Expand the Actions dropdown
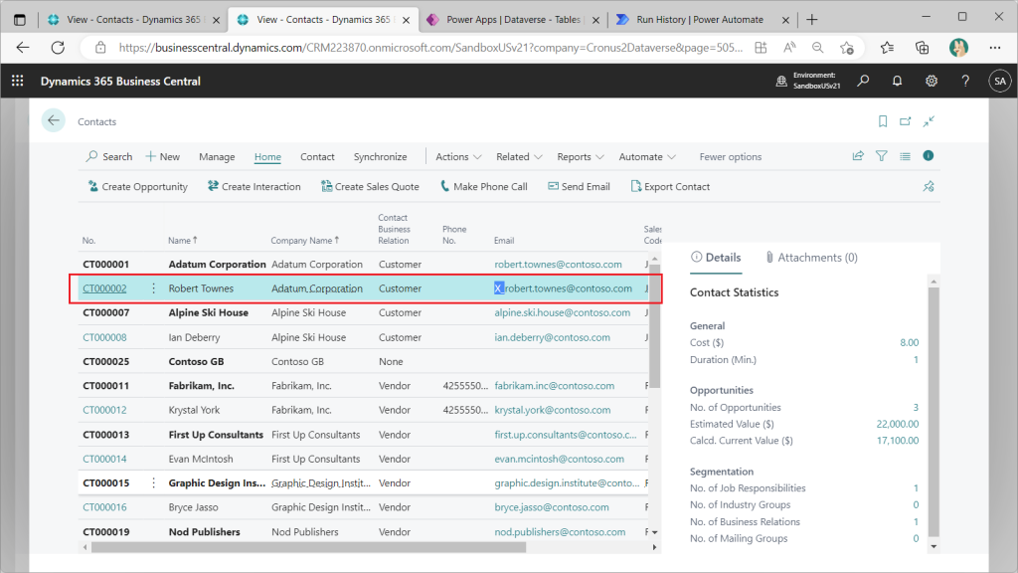 pyautogui.click(x=458, y=156)
